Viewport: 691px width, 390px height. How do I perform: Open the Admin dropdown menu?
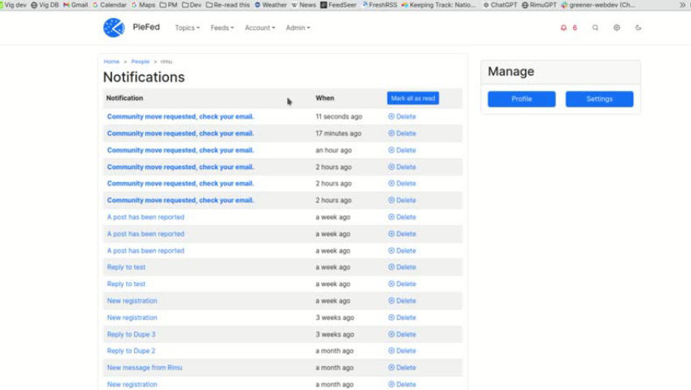[298, 28]
